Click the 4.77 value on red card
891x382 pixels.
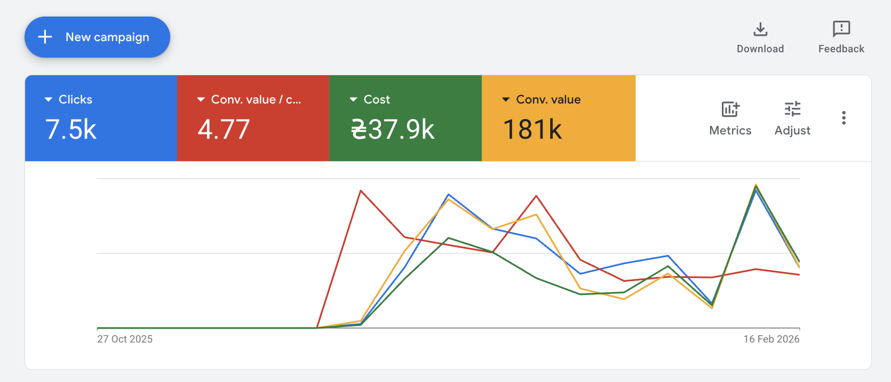pyautogui.click(x=224, y=130)
